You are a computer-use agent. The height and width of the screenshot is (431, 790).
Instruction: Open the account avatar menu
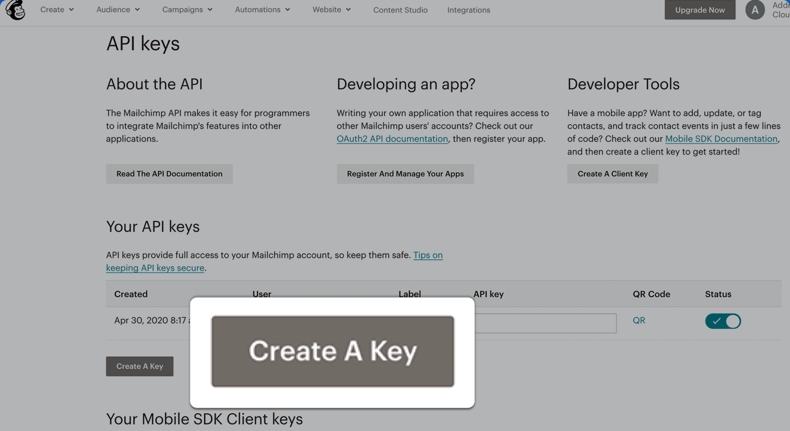pos(755,10)
